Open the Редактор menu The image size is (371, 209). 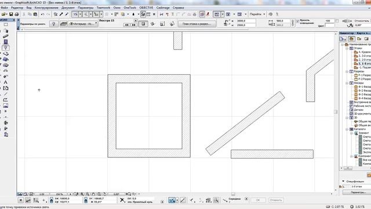(17, 8)
